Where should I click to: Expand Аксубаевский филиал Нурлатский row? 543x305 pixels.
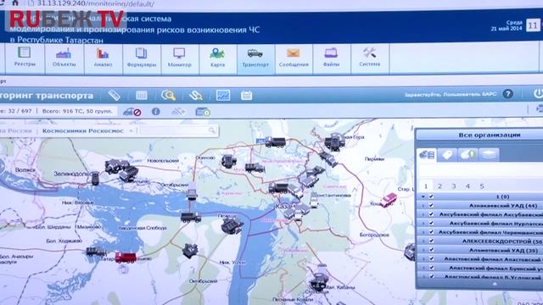pyautogui.click(x=423, y=223)
